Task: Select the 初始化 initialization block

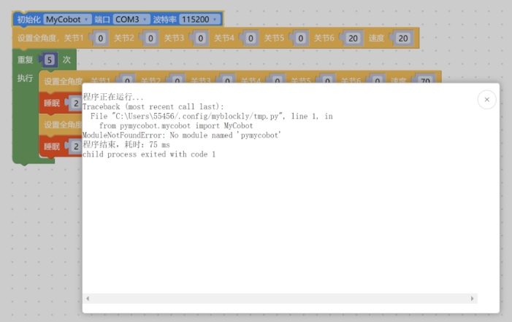Action: pyautogui.click(x=28, y=20)
